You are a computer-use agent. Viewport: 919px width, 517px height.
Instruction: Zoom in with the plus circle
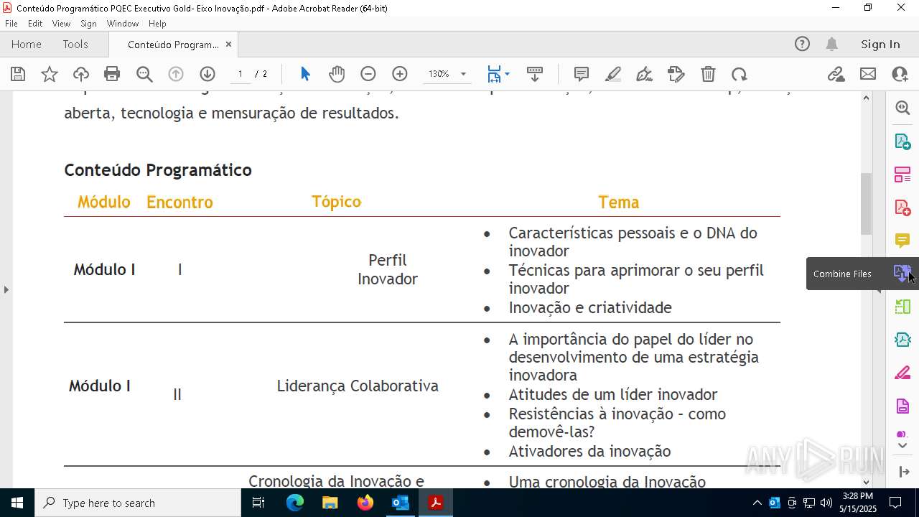click(x=400, y=74)
